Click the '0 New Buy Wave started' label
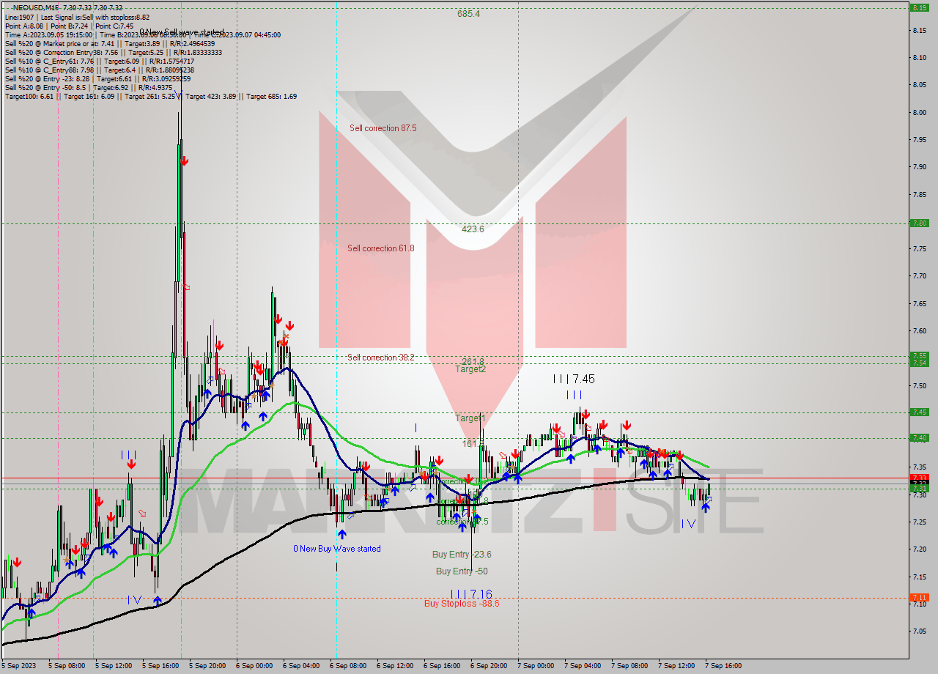This screenshot has height=674, width=938. coord(337,549)
